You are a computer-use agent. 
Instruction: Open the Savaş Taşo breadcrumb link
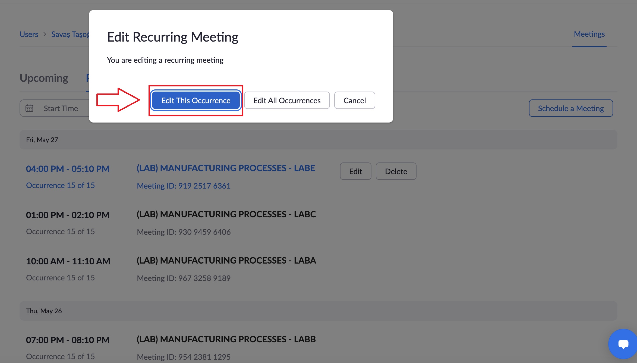70,34
